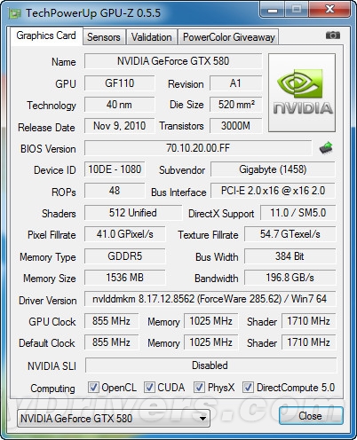
Task: Click the Bus Interface field PCI-E 2.0 x16
Action: point(273,191)
